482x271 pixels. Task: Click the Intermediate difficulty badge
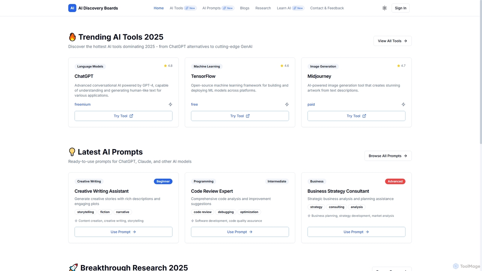(277, 181)
